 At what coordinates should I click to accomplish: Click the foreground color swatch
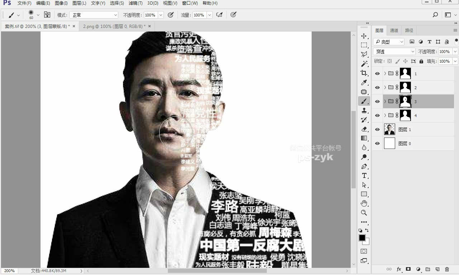(362, 238)
